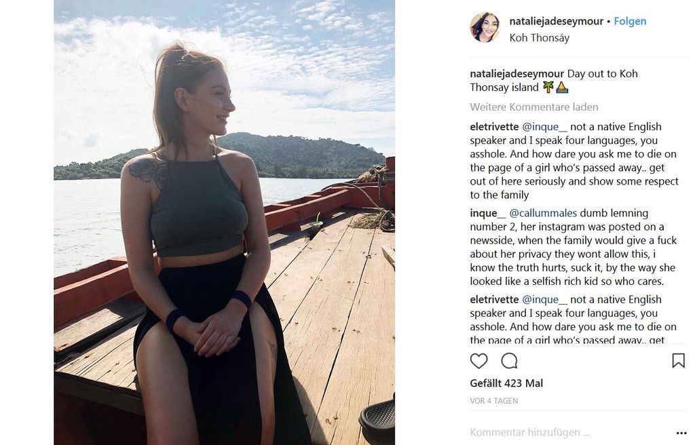Click nataliejadeseymour username in the caption
This screenshot has width=695, height=445.
[x=516, y=73]
